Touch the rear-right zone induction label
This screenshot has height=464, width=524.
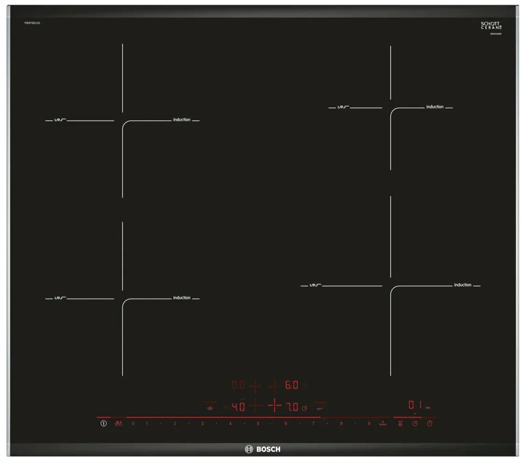point(435,107)
